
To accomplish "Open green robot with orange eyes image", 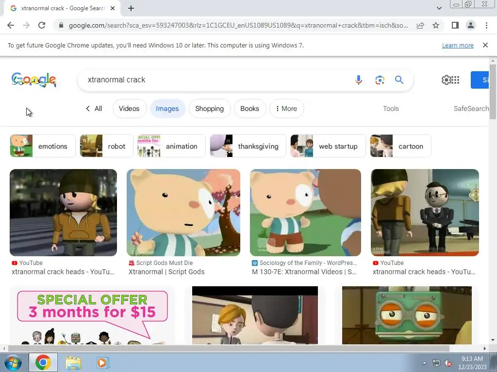I will [x=407, y=315].
